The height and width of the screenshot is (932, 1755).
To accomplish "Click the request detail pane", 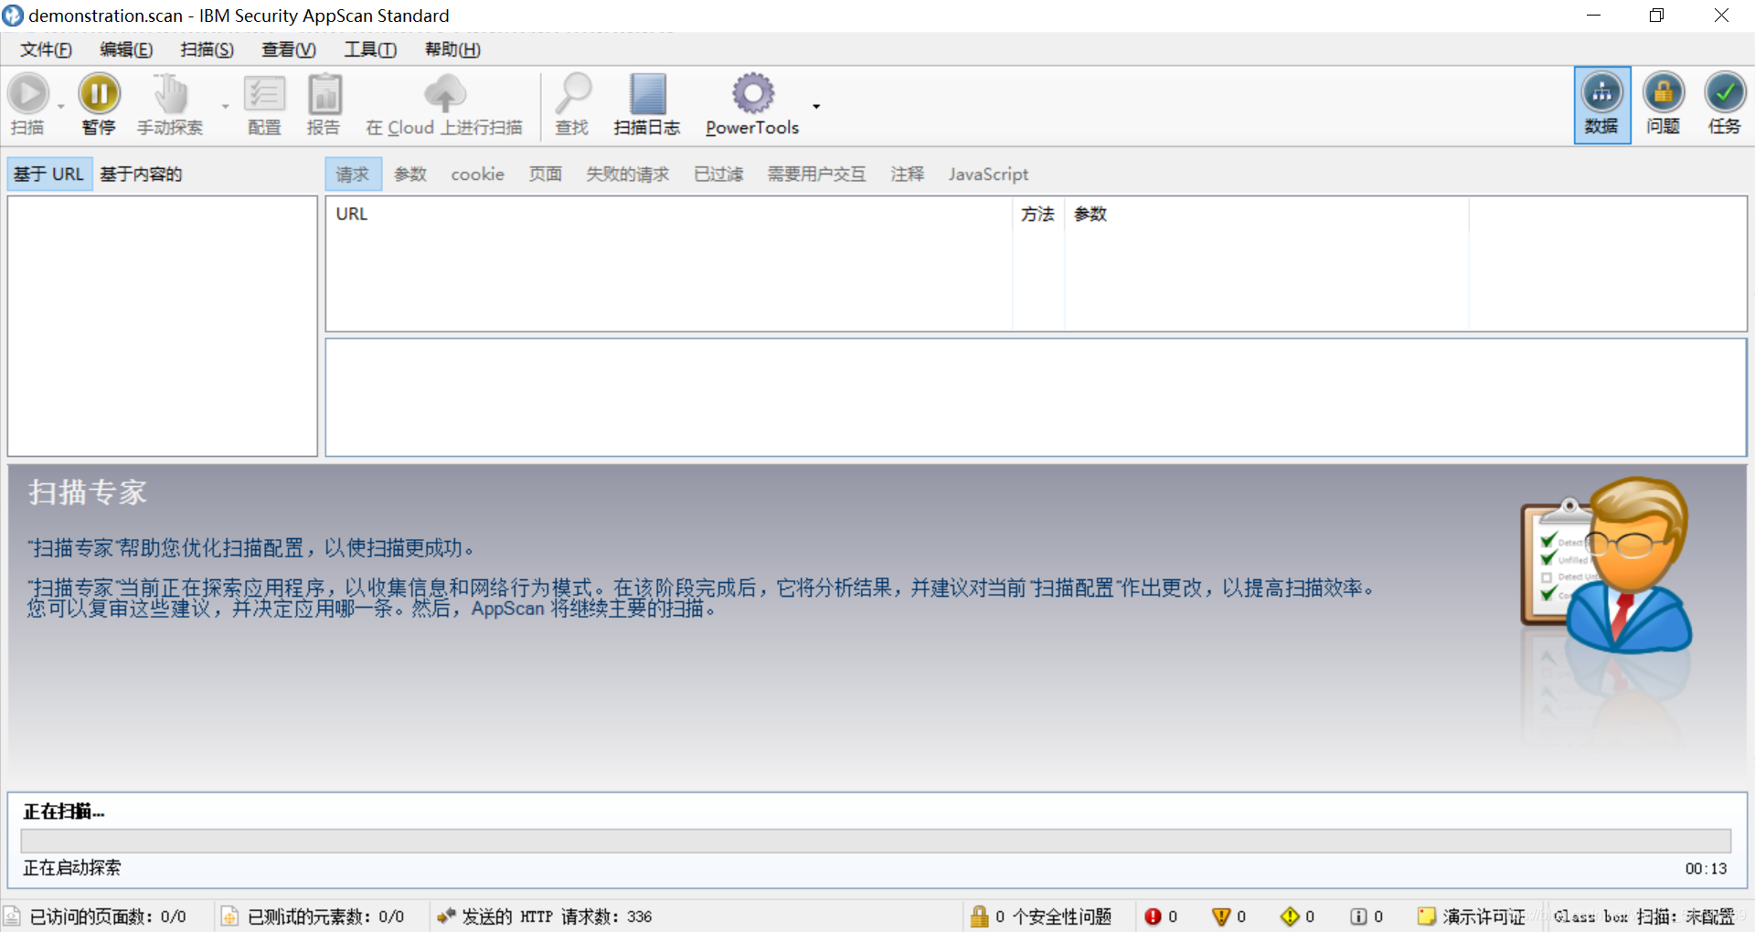I will pyautogui.click(x=1036, y=397).
